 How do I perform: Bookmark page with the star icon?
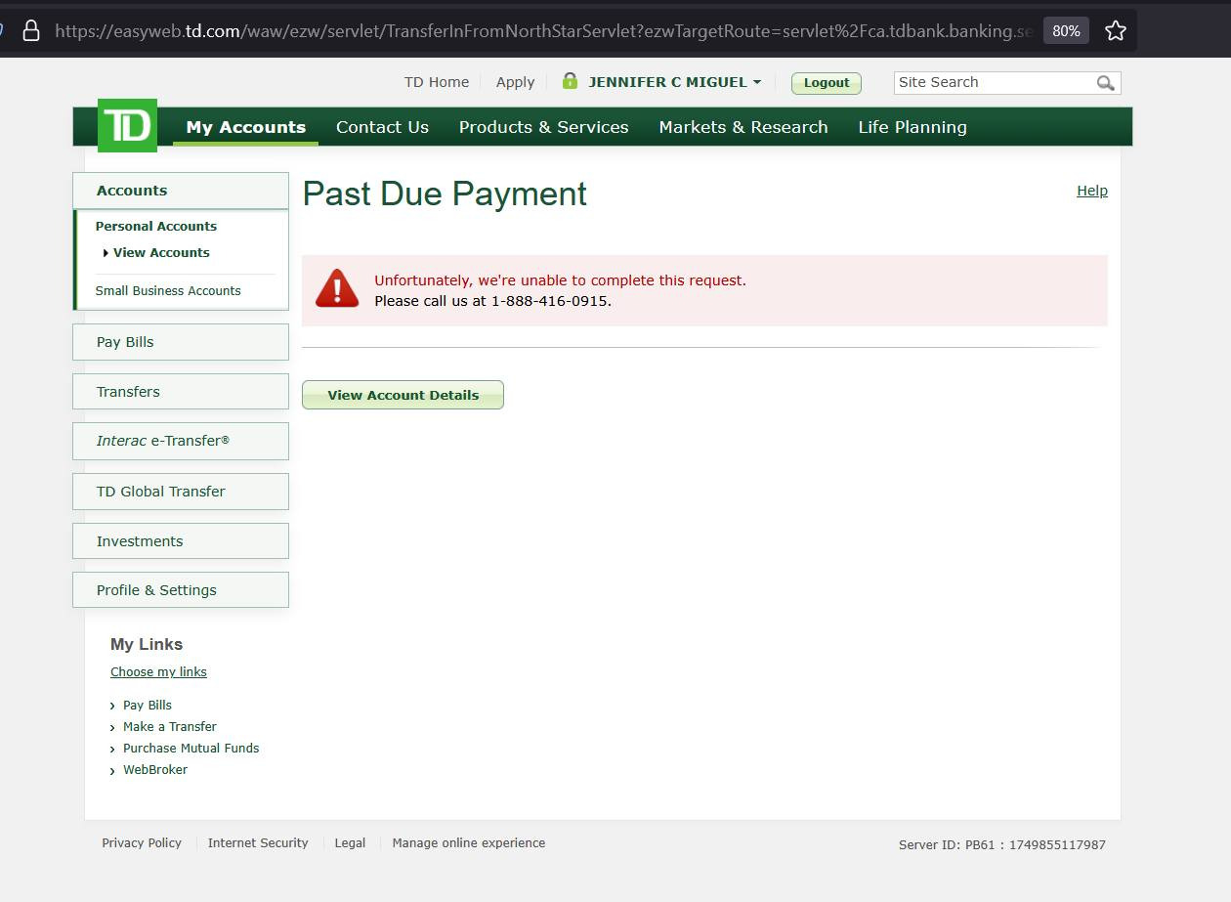pos(1115,31)
